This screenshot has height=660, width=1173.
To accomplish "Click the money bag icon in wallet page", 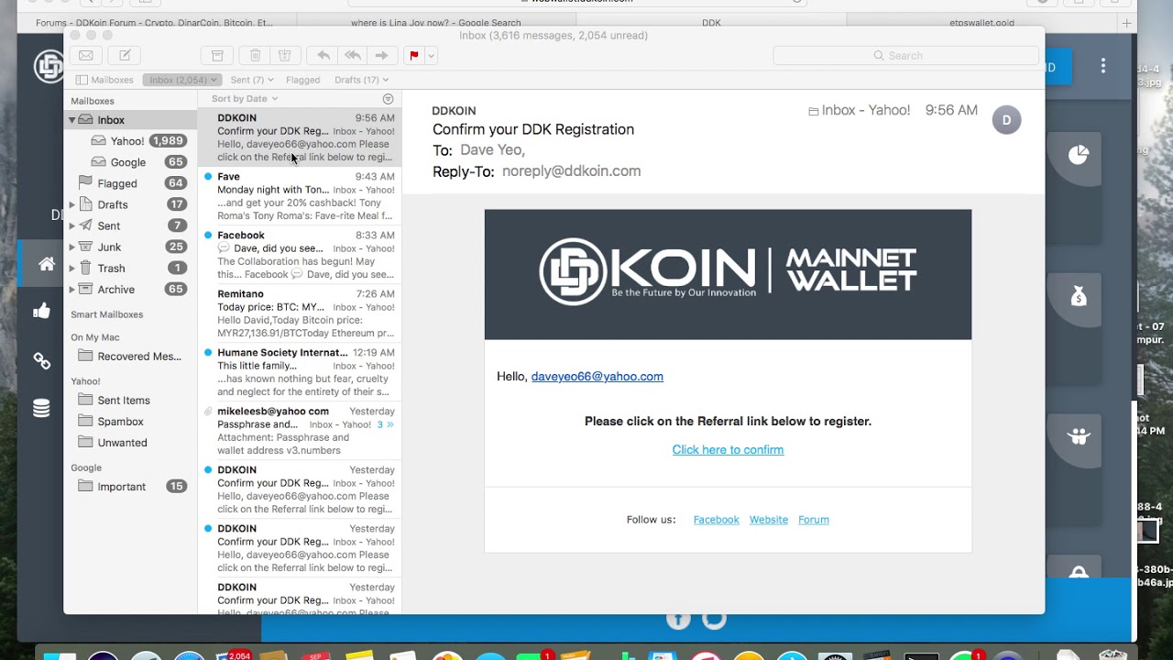I will click(1079, 296).
